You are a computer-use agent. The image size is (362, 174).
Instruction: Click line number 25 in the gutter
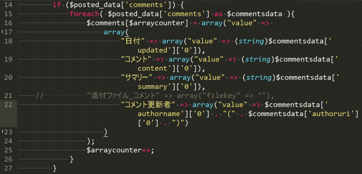(8, 150)
